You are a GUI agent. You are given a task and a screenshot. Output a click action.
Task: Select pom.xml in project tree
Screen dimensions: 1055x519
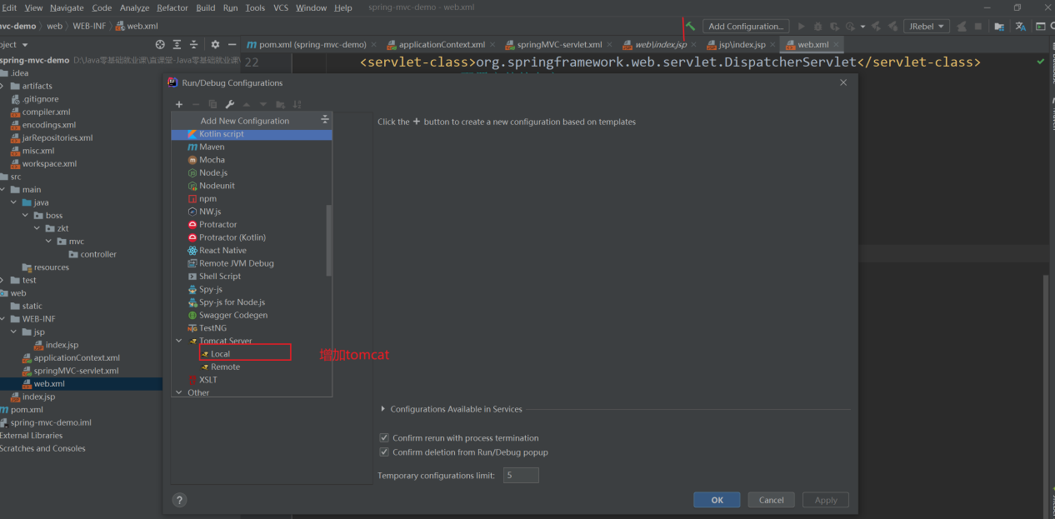[x=27, y=409]
